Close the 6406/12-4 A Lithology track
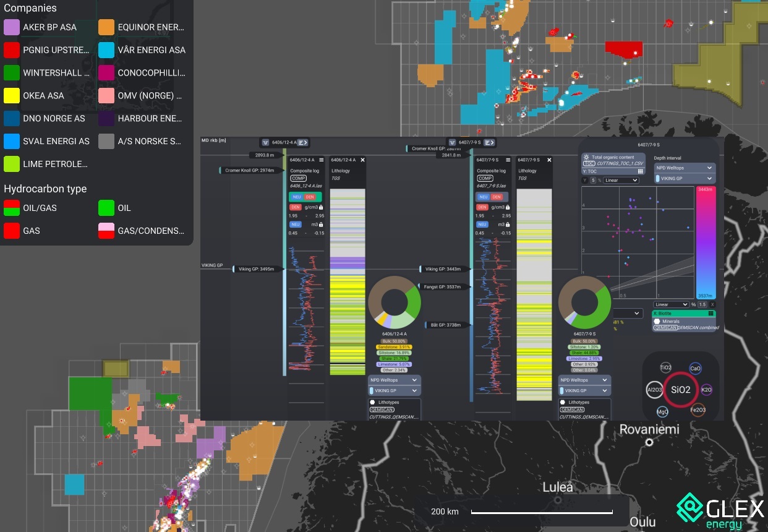This screenshot has width=768, height=532. click(362, 160)
